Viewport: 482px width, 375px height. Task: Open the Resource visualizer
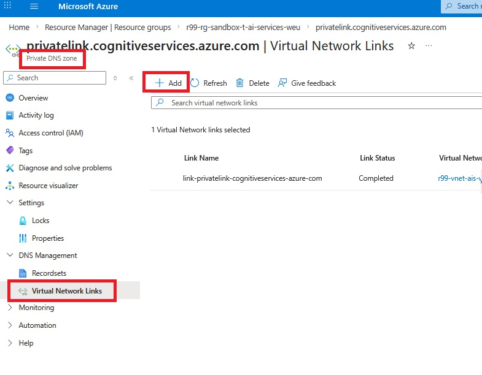point(48,186)
